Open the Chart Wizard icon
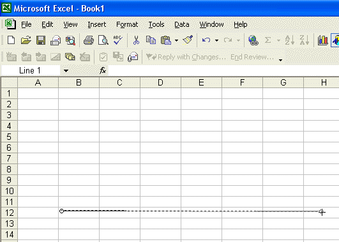 (x=322, y=40)
